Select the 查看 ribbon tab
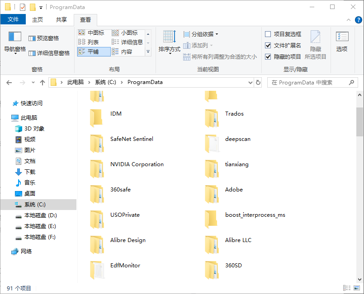The image size is (364, 294). coord(85,20)
